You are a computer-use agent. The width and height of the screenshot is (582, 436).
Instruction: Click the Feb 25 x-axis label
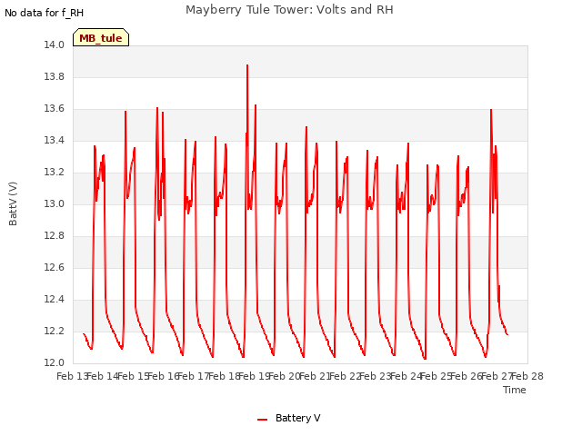point(436,376)
